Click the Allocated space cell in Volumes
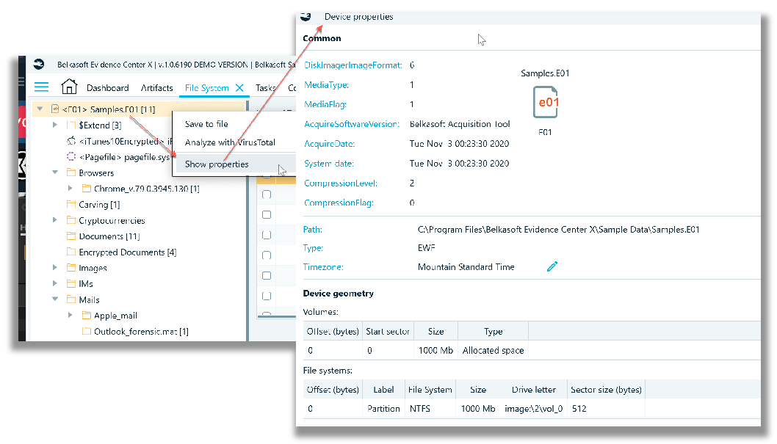Image resolution: width=777 pixels, height=444 pixels. tap(493, 351)
